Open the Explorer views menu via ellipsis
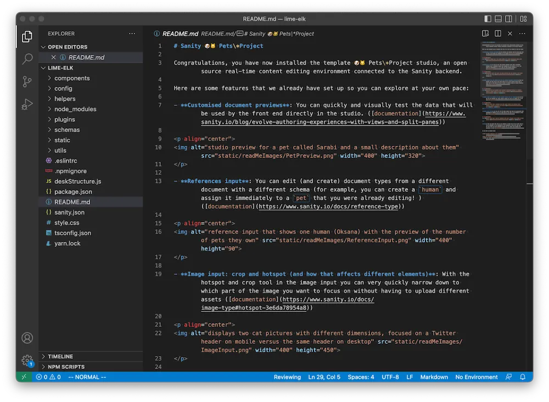 [132, 33]
